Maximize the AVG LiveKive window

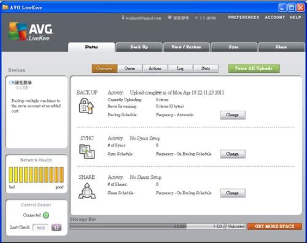coord(292,8)
